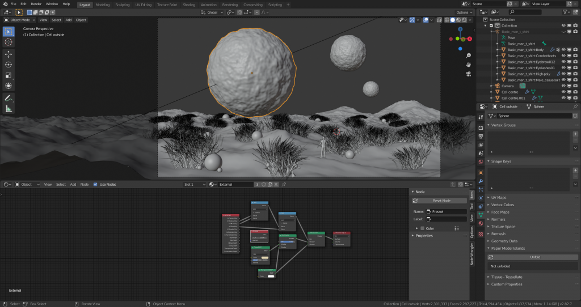Activate the Scale tool
This screenshot has height=307, width=581.
(x=9, y=75)
